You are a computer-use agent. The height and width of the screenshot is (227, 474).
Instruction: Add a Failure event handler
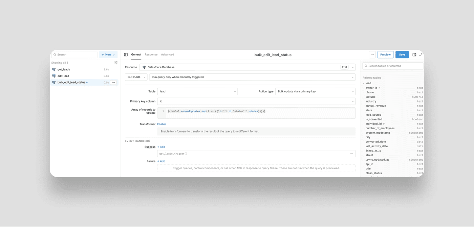161,161
